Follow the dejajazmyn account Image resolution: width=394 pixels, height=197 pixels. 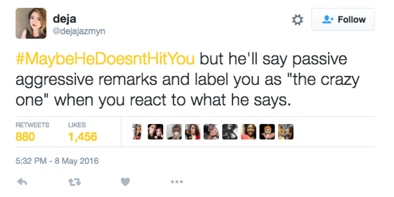pyautogui.click(x=343, y=20)
